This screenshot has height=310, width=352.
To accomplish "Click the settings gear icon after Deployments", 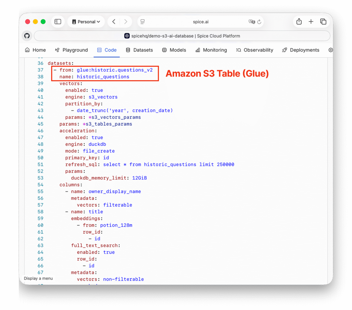I will tap(330, 50).
